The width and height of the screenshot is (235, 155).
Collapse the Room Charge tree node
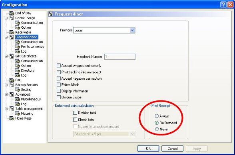coord(6,18)
